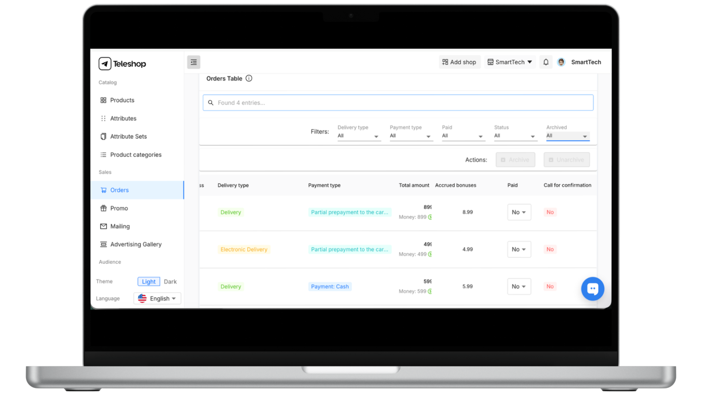Viewport: 702px width, 395px height.
Task: Click the sidebar collapse menu icon
Action: click(193, 62)
